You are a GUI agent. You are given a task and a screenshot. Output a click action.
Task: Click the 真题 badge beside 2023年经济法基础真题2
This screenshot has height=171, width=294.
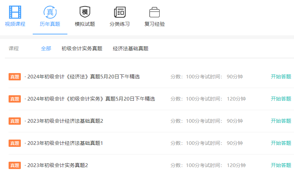click(x=15, y=121)
